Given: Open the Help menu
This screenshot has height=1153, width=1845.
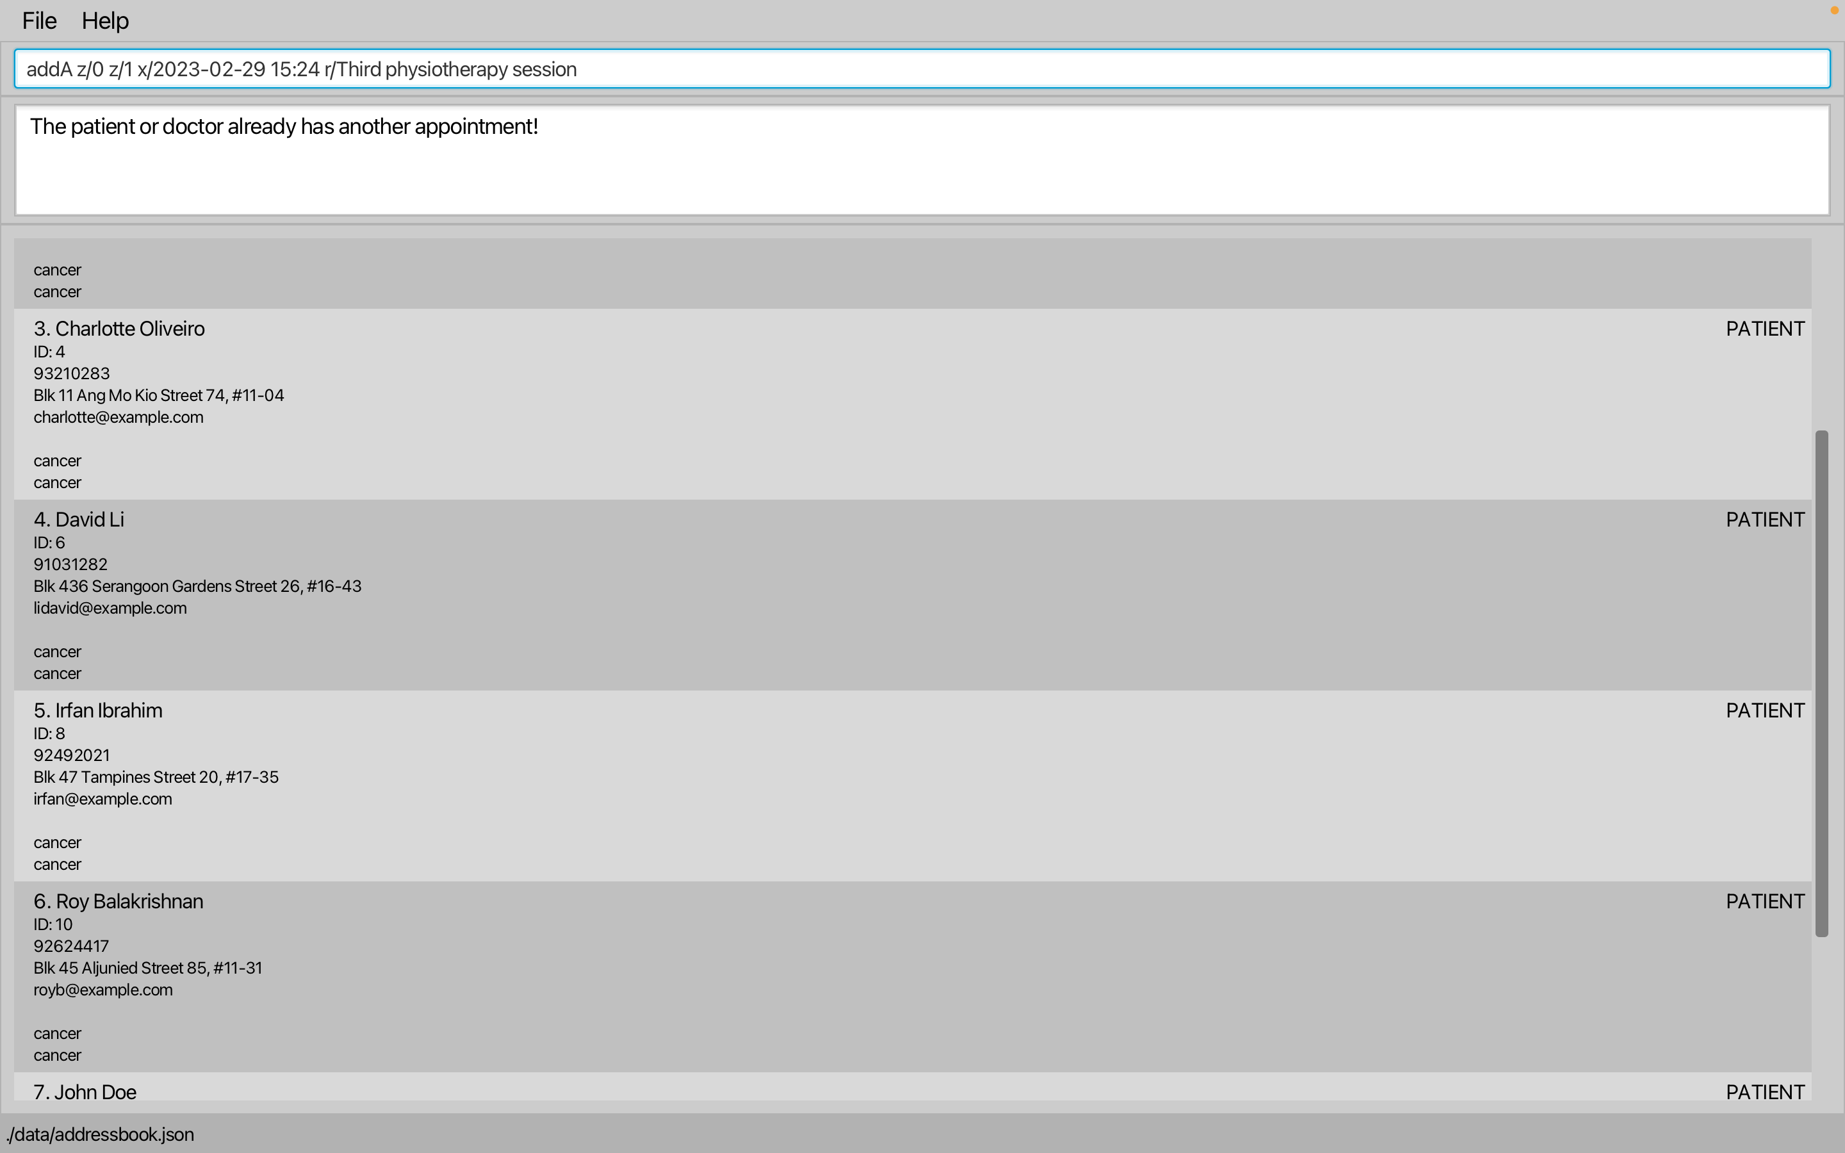Looking at the screenshot, I should pyautogui.click(x=105, y=20).
